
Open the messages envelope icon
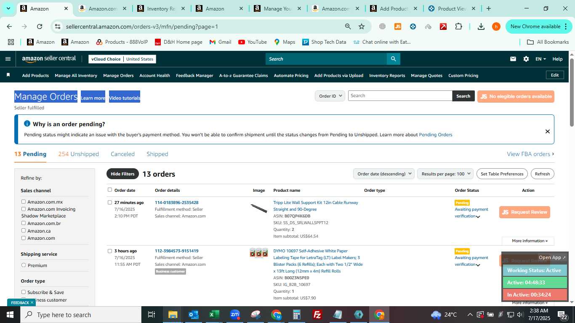pos(513,59)
